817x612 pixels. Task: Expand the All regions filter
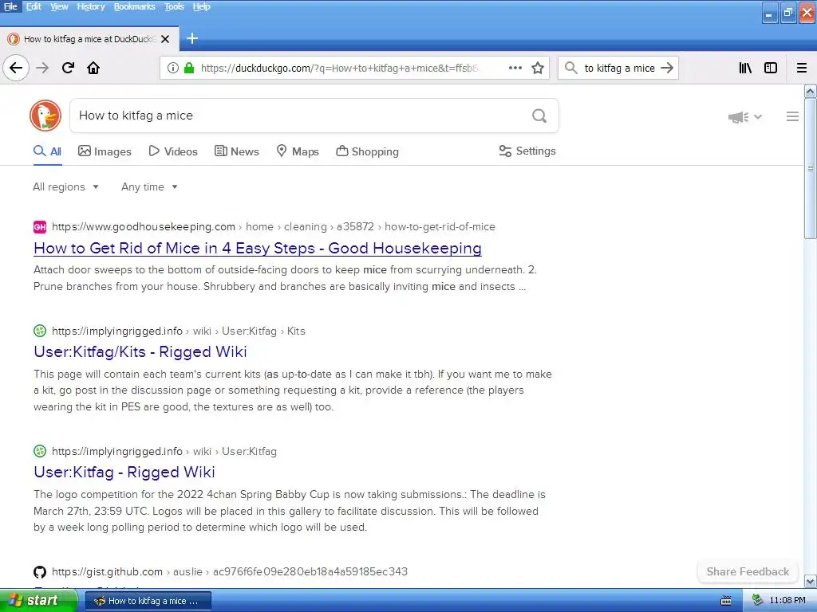click(65, 186)
